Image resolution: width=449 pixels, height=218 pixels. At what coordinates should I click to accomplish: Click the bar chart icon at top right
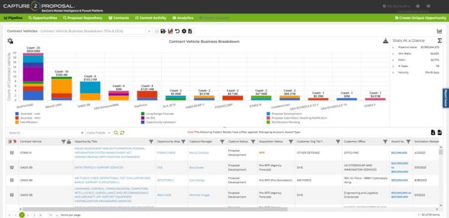[439, 31]
